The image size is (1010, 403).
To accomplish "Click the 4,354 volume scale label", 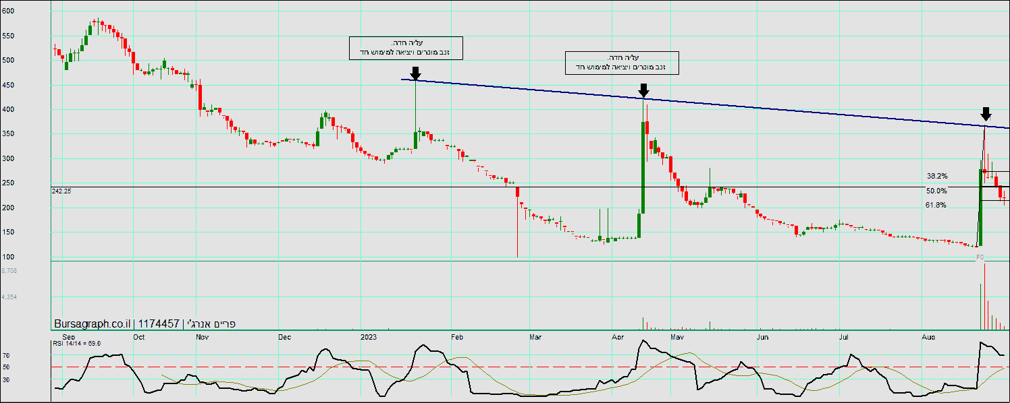I will 9,297.
